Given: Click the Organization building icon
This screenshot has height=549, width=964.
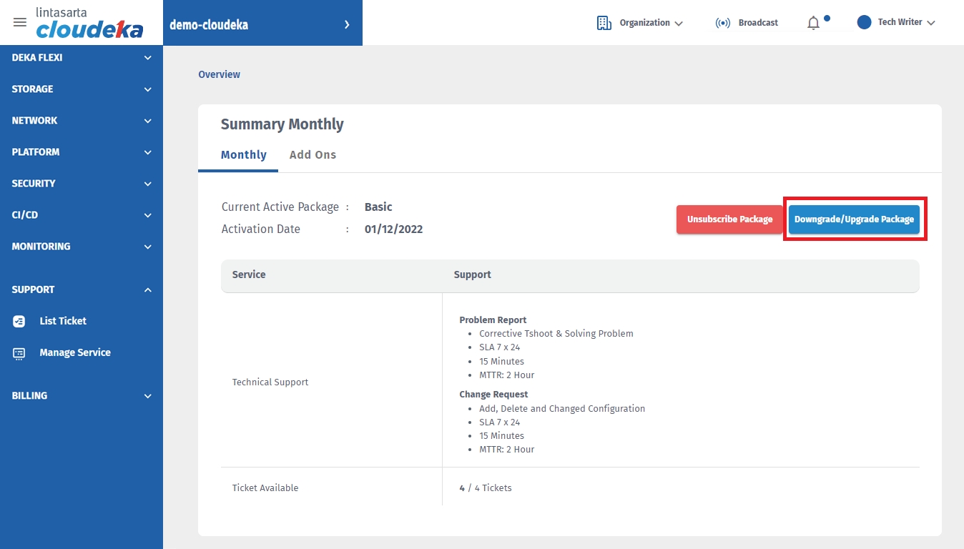Looking at the screenshot, I should [604, 23].
